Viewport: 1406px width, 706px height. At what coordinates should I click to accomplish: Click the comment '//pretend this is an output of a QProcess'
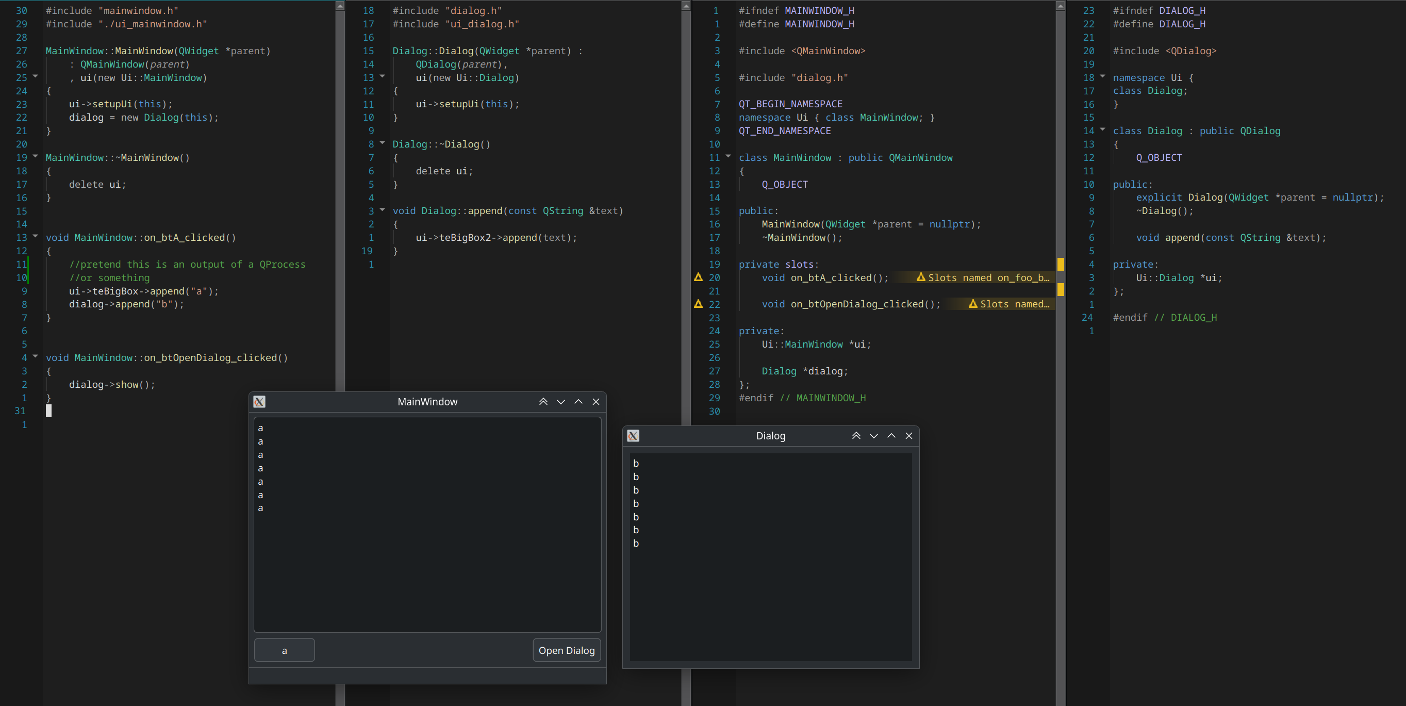[x=187, y=264]
